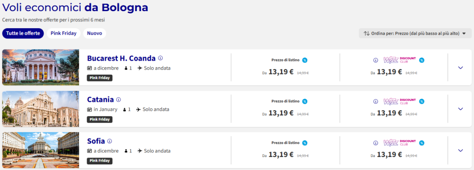
Task: Expand the Catania offer chevron
Action: [x=461, y=109]
